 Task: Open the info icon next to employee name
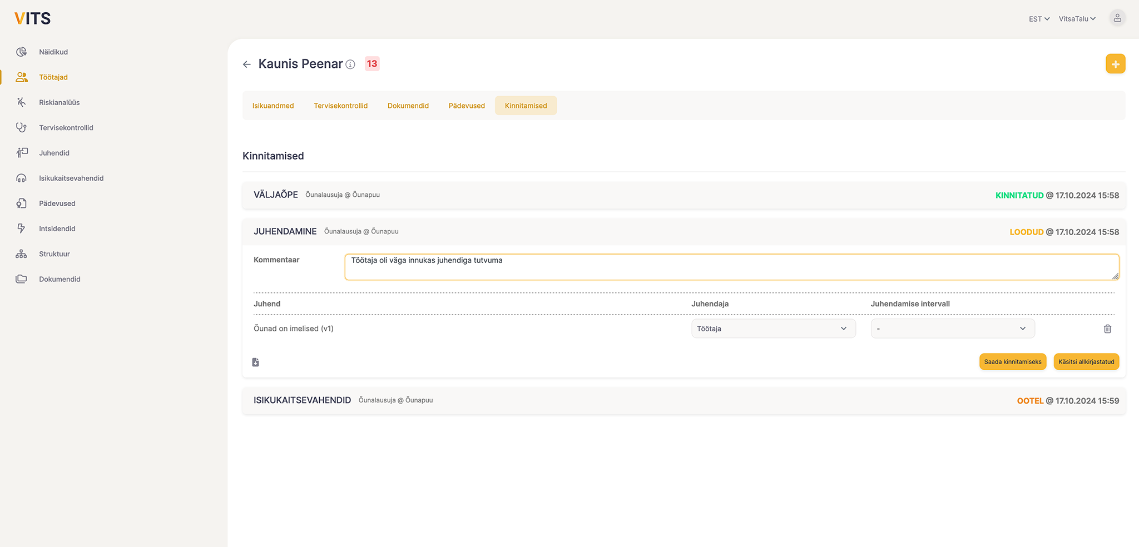coord(350,64)
